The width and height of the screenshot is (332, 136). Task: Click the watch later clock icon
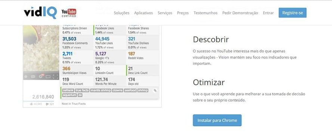click(x=26, y=76)
